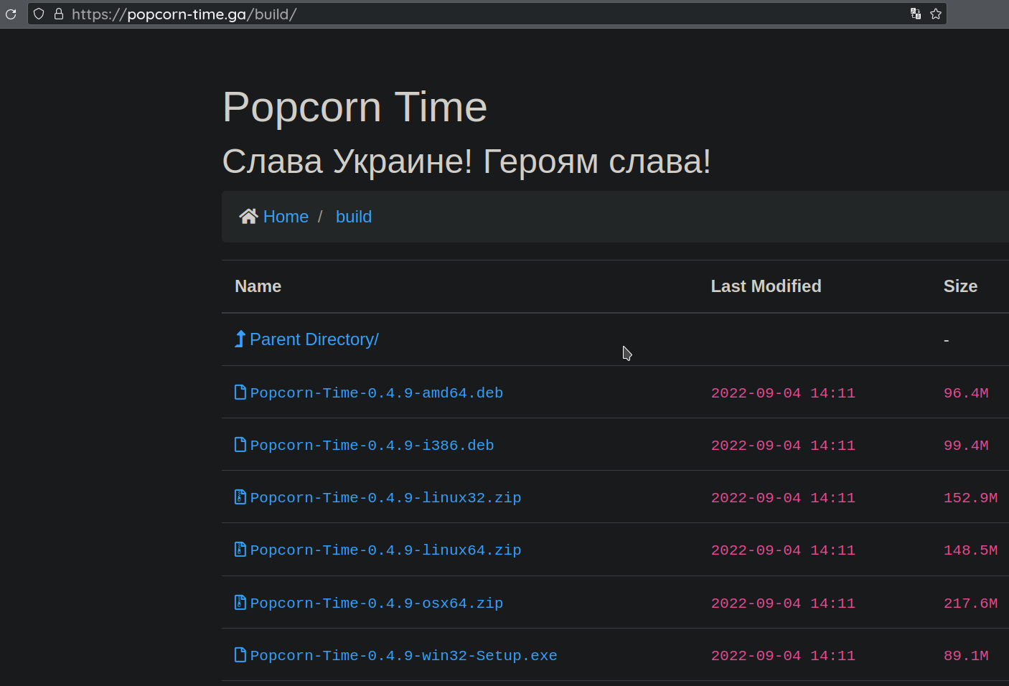Click the file icon beside amd64.deb

240,393
